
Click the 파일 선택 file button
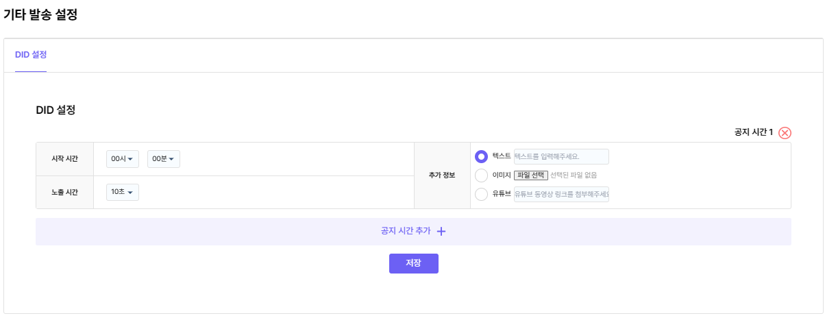pos(531,175)
